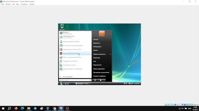
Task: Open Telegram from host taskbar
Action: (x=35, y=108)
